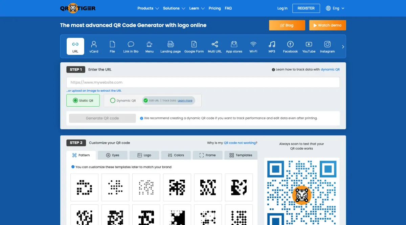
Task: Select the File QR type icon
Action: coord(112,46)
